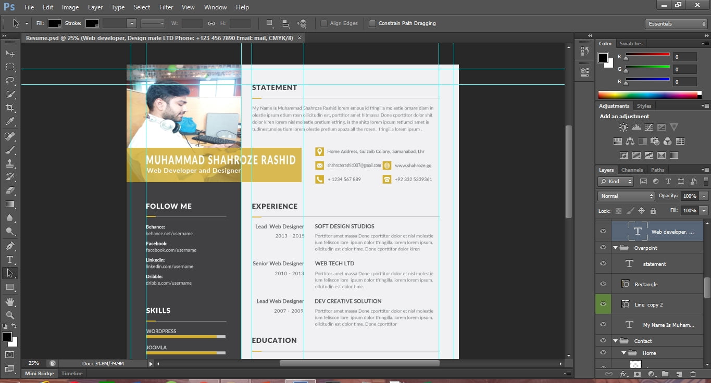This screenshot has height=383, width=711.
Task: Open the Filter menu
Action: pyautogui.click(x=166, y=7)
